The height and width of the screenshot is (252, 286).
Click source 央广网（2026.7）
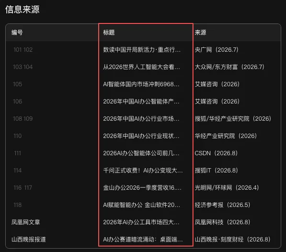(217, 50)
